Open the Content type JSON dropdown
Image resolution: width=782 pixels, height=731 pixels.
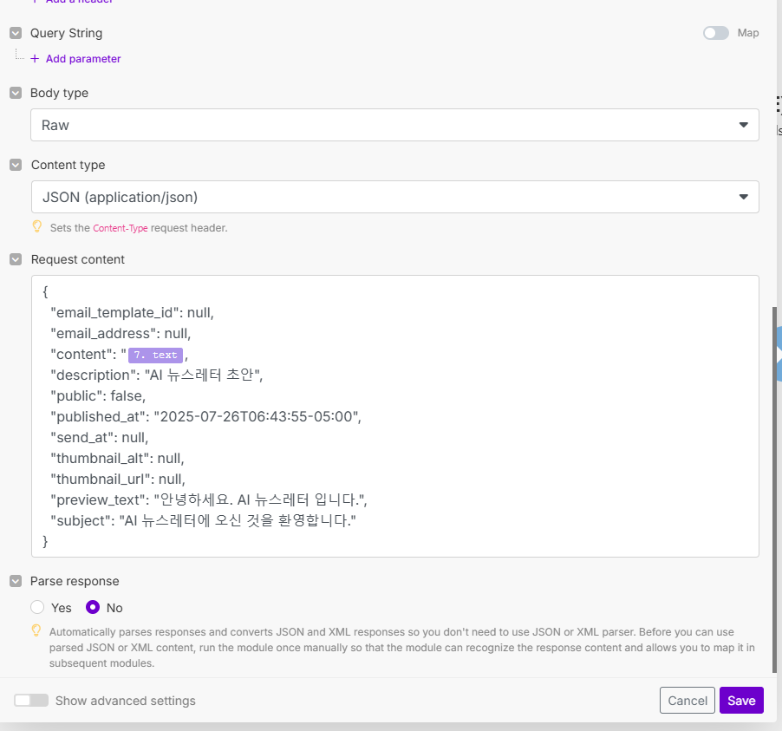(x=394, y=197)
